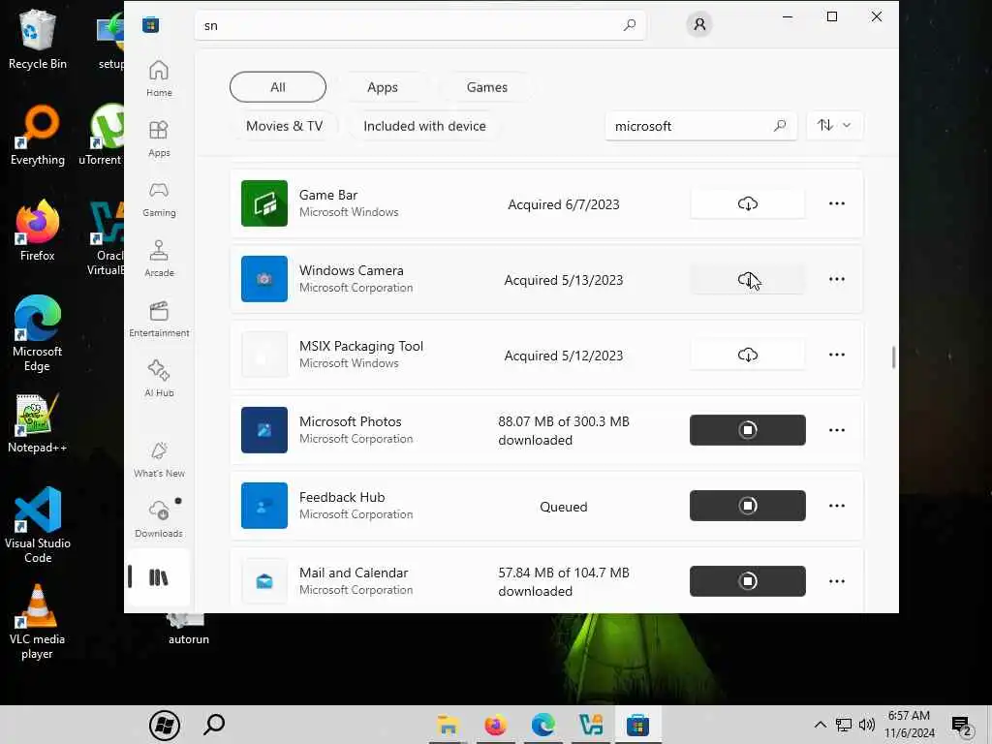Select Included with device filter
The height and width of the screenshot is (744, 992).
click(424, 126)
